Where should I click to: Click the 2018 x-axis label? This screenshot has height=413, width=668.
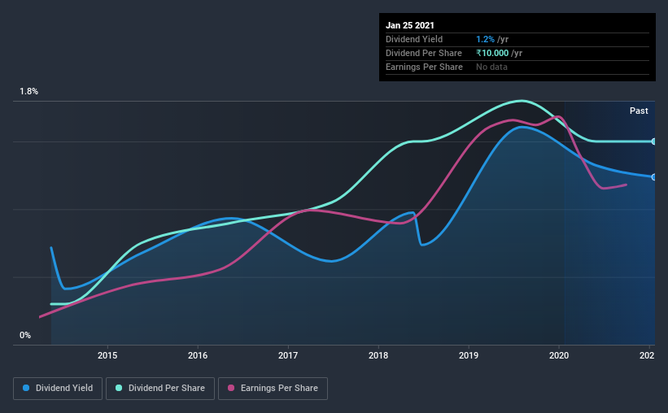[x=378, y=355]
